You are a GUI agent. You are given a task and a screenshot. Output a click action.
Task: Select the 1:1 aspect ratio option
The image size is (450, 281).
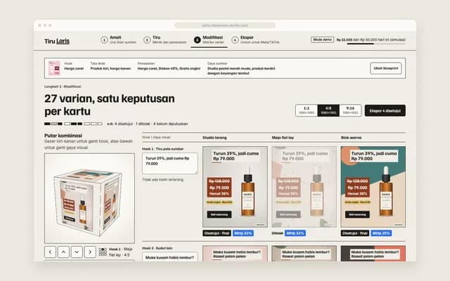pyautogui.click(x=307, y=110)
